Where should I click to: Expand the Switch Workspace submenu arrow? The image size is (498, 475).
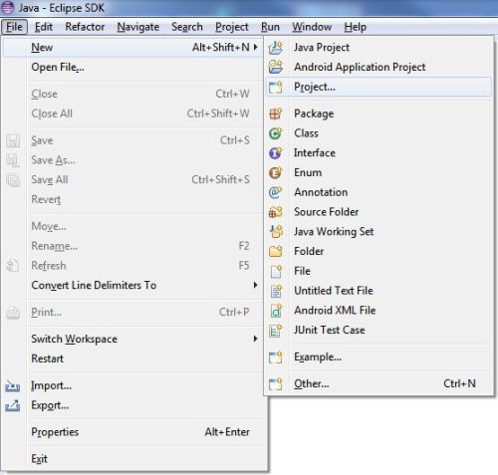click(x=255, y=339)
